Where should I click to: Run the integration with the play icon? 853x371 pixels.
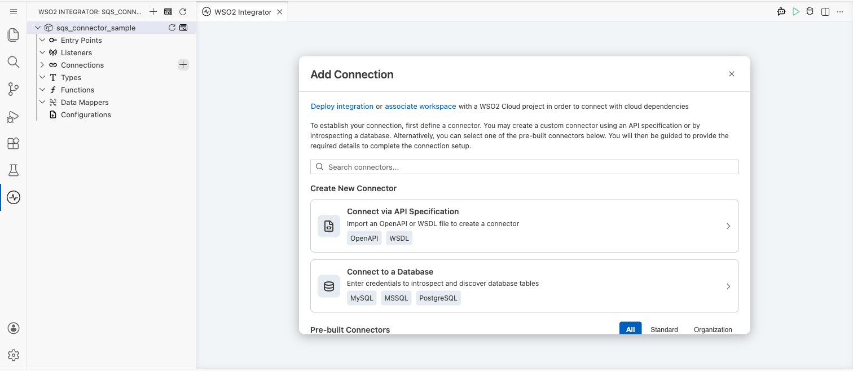coord(796,12)
